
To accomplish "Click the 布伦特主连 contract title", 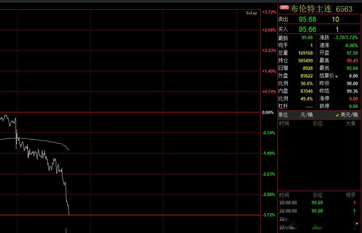I will tap(311, 9).
